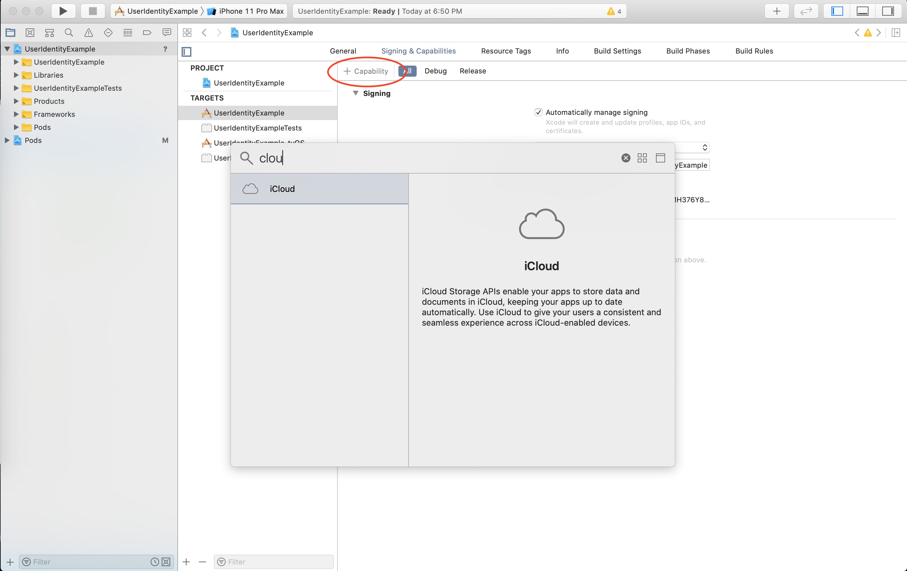Select the Build Settings tab
This screenshot has height=571, width=907.
pyautogui.click(x=617, y=51)
